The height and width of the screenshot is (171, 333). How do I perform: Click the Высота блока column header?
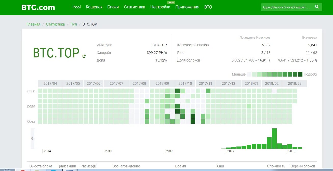[x=41, y=166]
